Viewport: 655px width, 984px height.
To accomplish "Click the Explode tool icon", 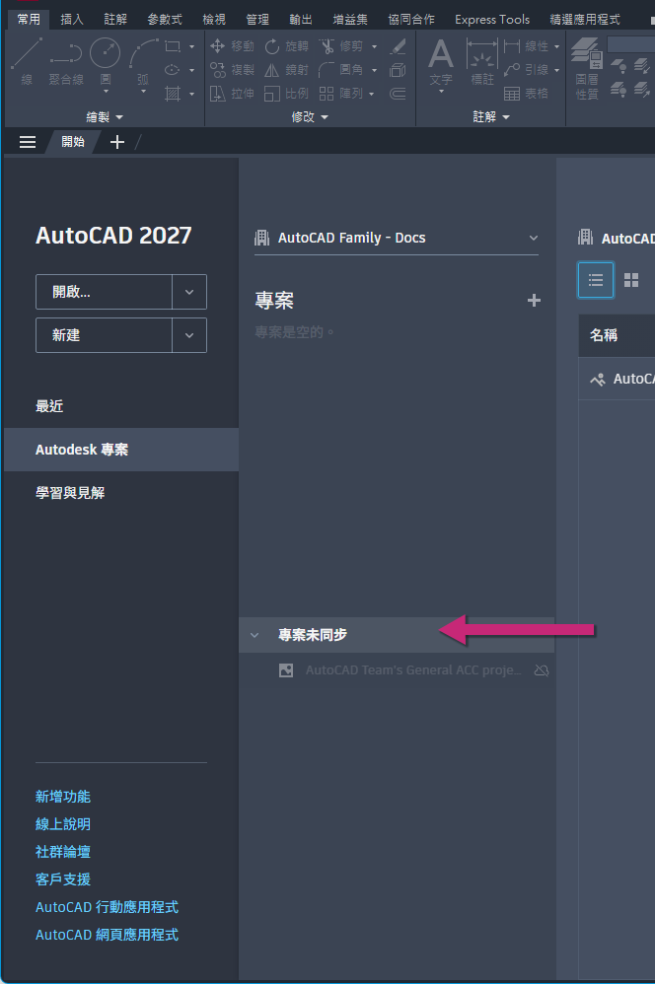I will [x=398, y=70].
